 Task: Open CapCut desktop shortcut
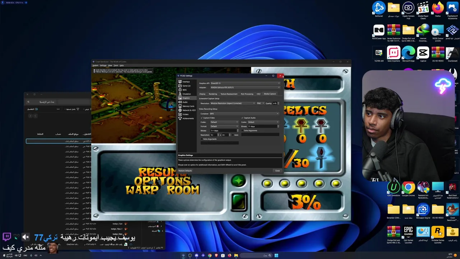[423, 55]
